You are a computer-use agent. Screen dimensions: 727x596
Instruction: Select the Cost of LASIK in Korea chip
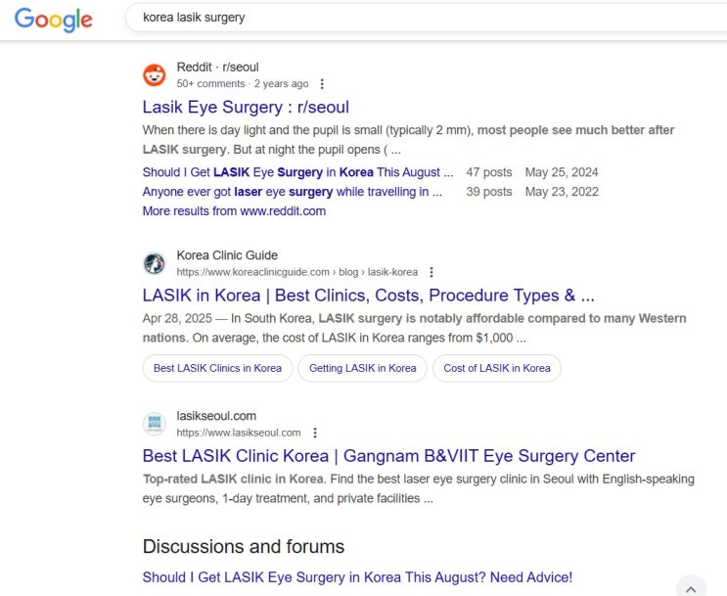pyautogui.click(x=497, y=368)
